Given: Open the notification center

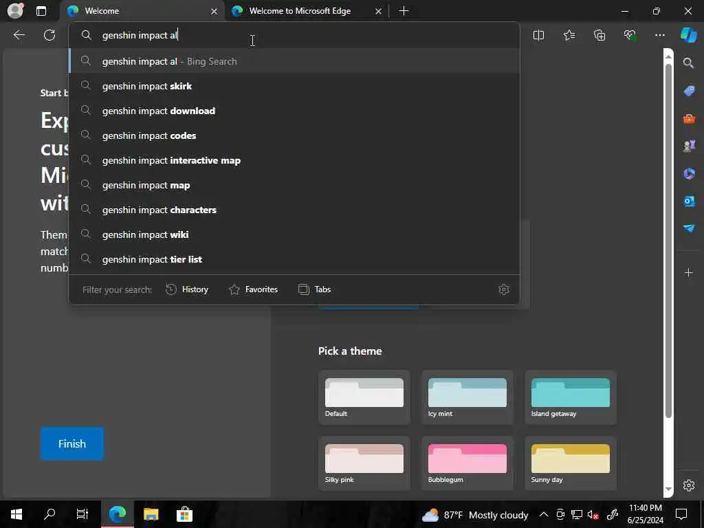Looking at the screenshot, I should (x=681, y=514).
